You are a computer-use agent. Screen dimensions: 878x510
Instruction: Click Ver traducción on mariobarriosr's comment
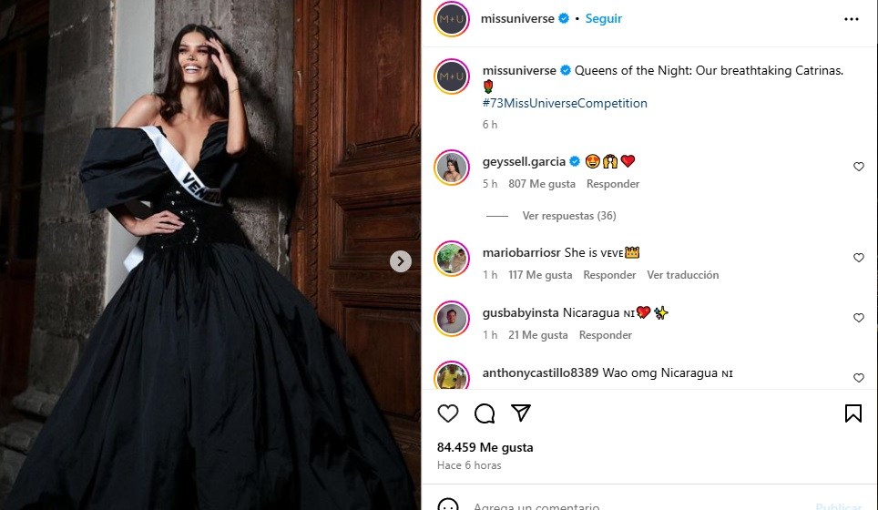click(x=682, y=275)
